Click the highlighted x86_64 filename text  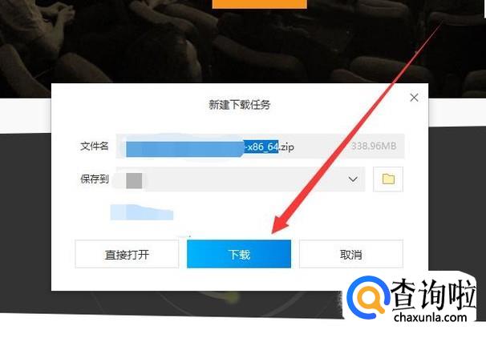tap(261, 147)
